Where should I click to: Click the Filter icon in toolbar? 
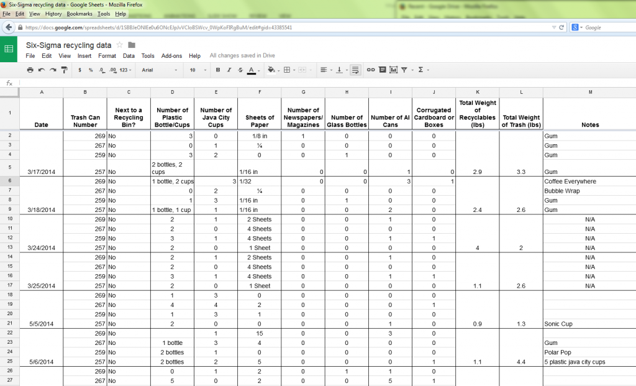404,70
